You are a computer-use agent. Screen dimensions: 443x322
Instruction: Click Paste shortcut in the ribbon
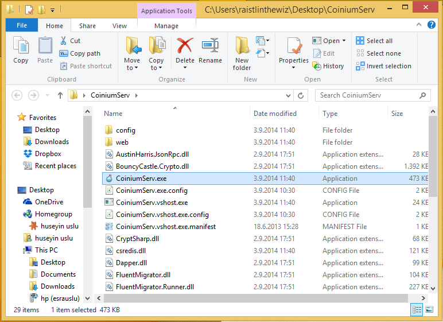coord(86,66)
